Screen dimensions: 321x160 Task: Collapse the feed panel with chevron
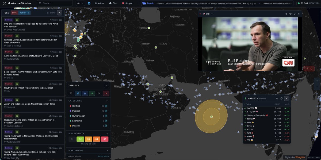pyautogui.click(x=60, y=13)
